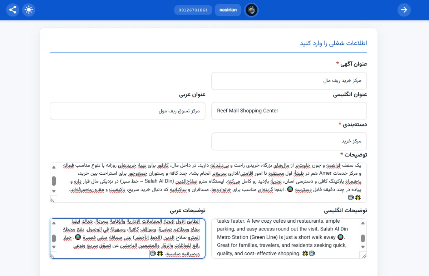Click resize handle of Arabic description textarea

[x=53, y=256]
